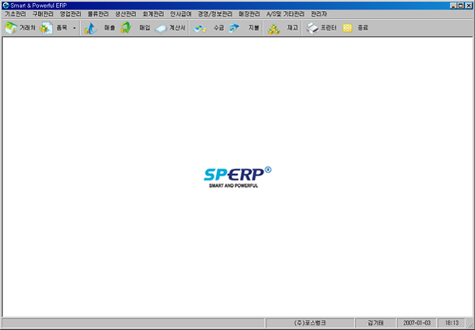Click the 종료 (exit) toolbar icon
The height and width of the screenshot is (330, 475).
coord(348,28)
